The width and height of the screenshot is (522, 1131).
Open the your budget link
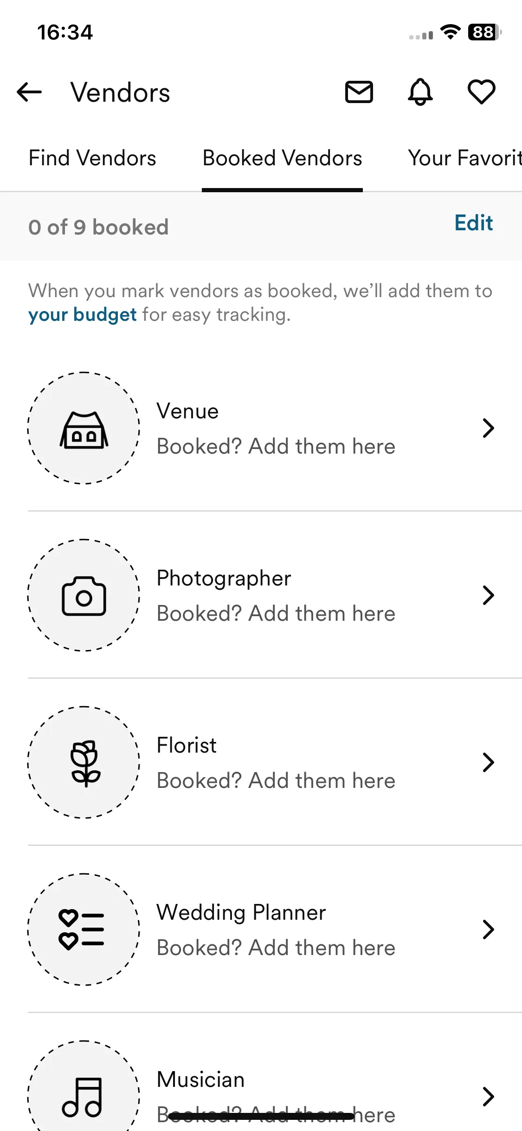(x=83, y=315)
